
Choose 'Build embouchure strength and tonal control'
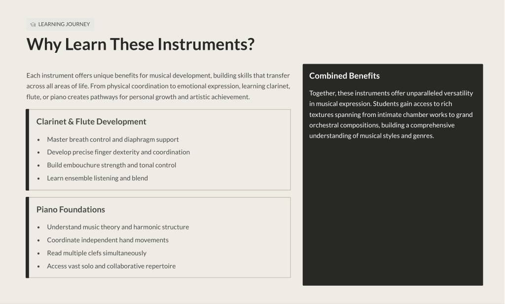pyautogui.click(x=111, y=165)
